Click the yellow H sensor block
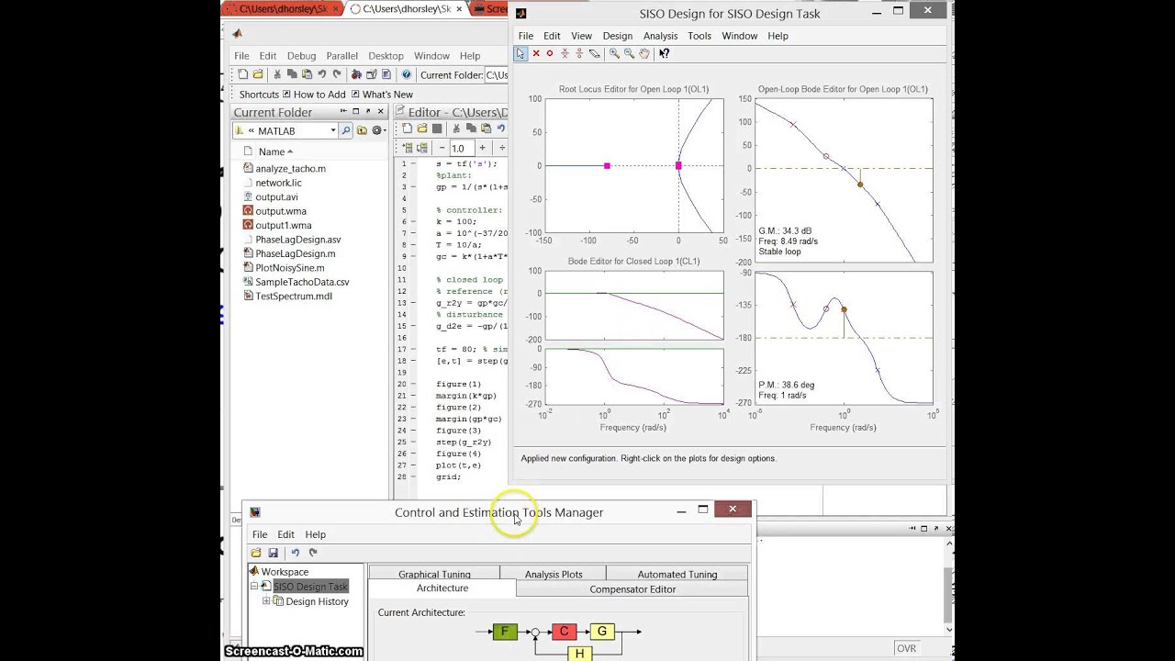This screenshot has width=1175, height=661. (579, 654)
